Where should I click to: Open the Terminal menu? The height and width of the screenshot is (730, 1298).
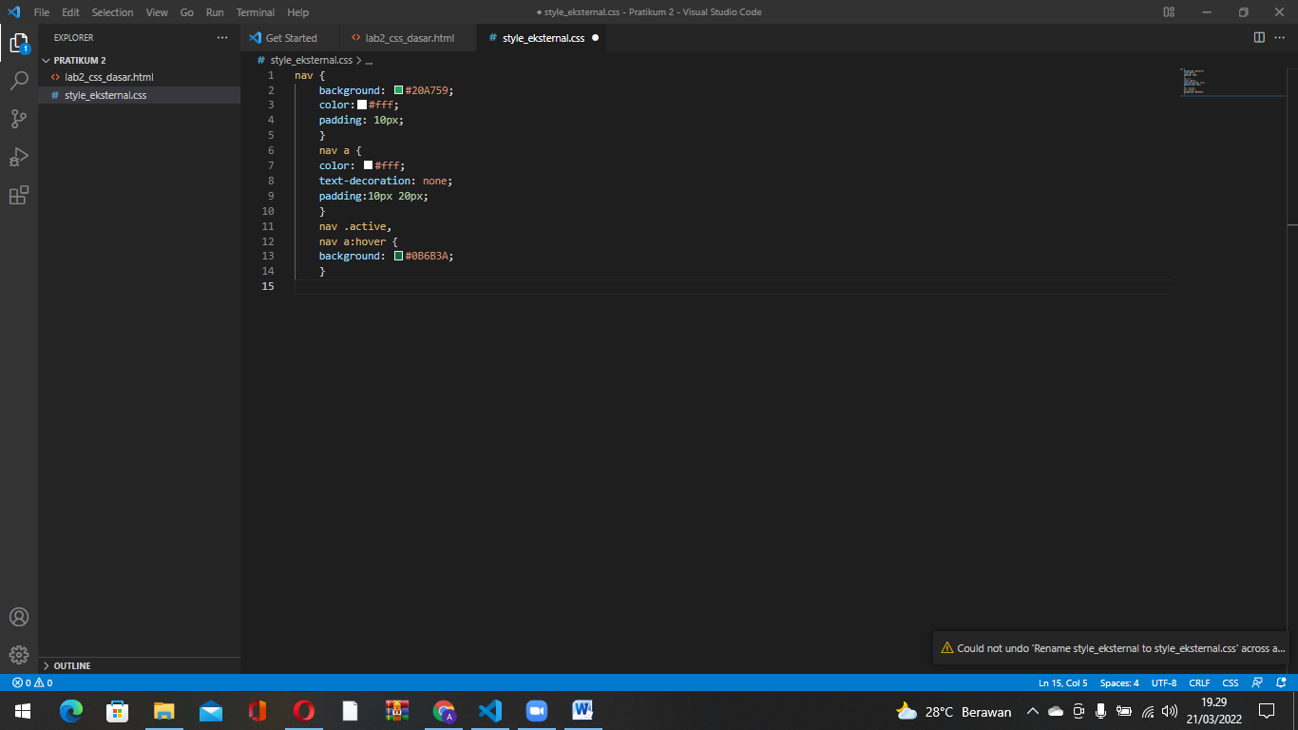(x=255, y=12)
